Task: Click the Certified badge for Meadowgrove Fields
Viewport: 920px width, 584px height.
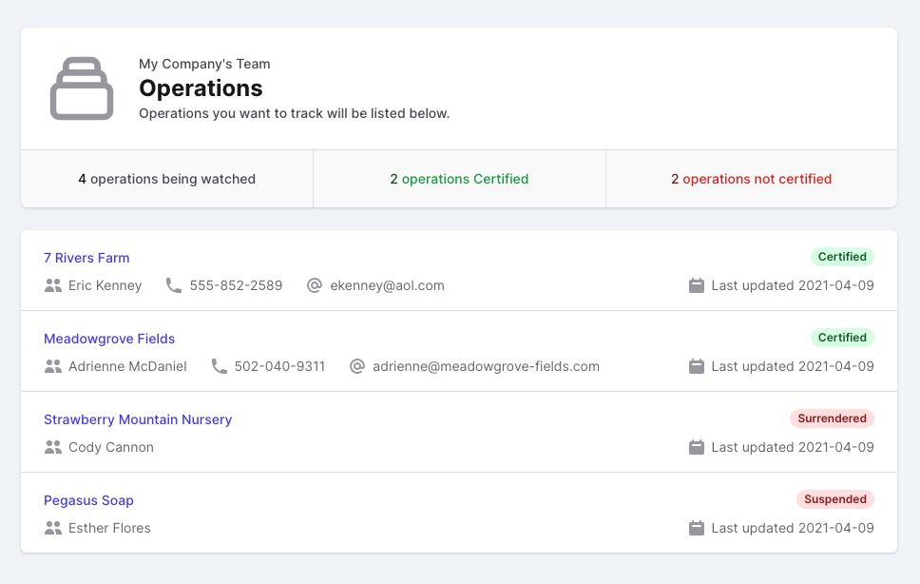Action: (x=842, y=338)
